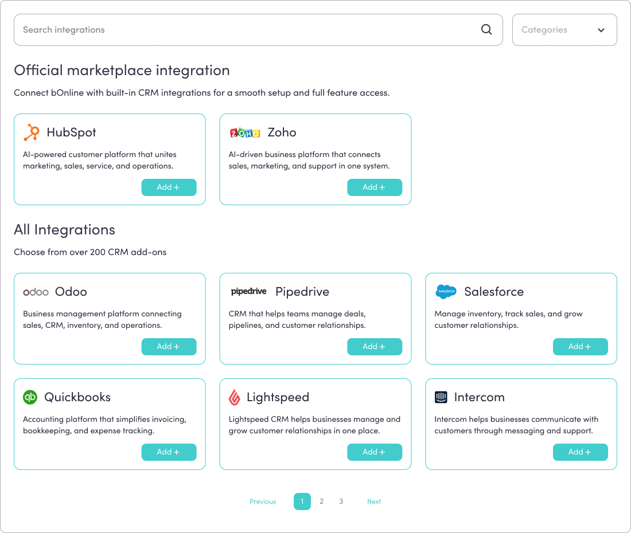This screenshot has width=631, height=533.
Task: Add the Lightspeed integration
Action: (x=375, y=452)
